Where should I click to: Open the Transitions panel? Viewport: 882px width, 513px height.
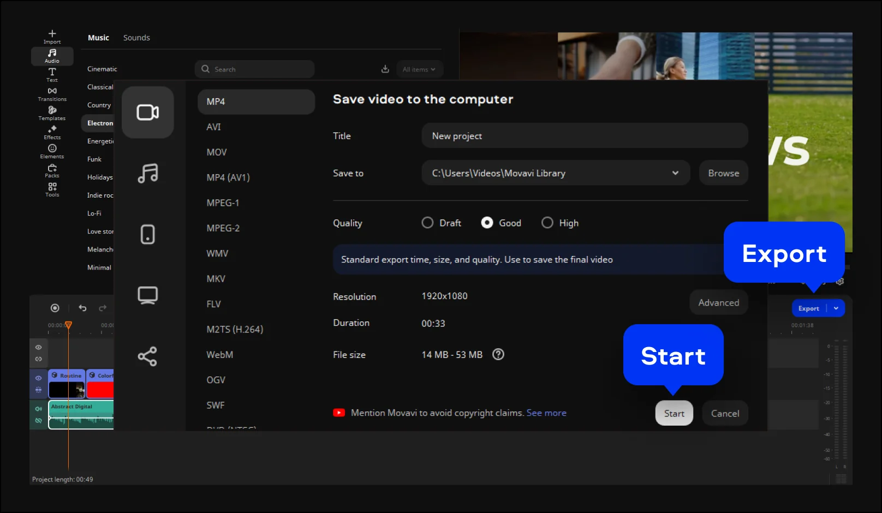click(52, 94)
